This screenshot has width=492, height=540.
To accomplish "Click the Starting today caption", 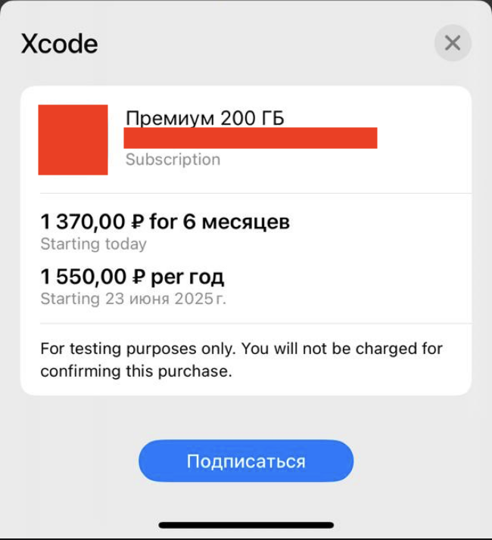I will 93,244.
